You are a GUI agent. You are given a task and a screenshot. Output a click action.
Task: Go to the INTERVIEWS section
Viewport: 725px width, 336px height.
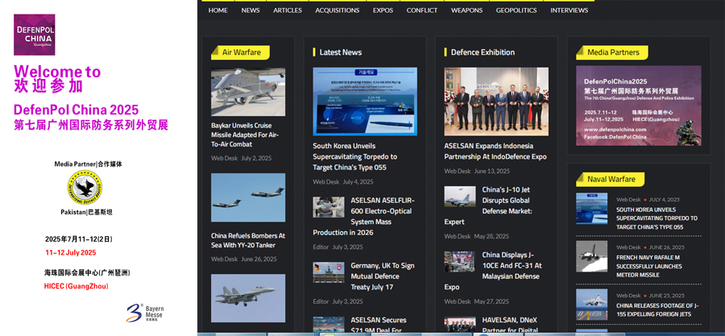(x=570, y=10)
